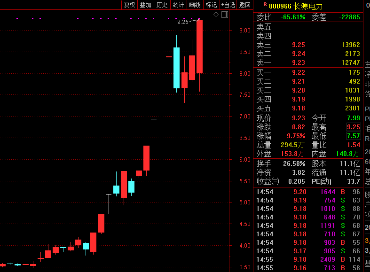The height and width of the screenshot is (272, 370).
Task: Click the 今开 open price 7.99
Action: pos(354,118)
